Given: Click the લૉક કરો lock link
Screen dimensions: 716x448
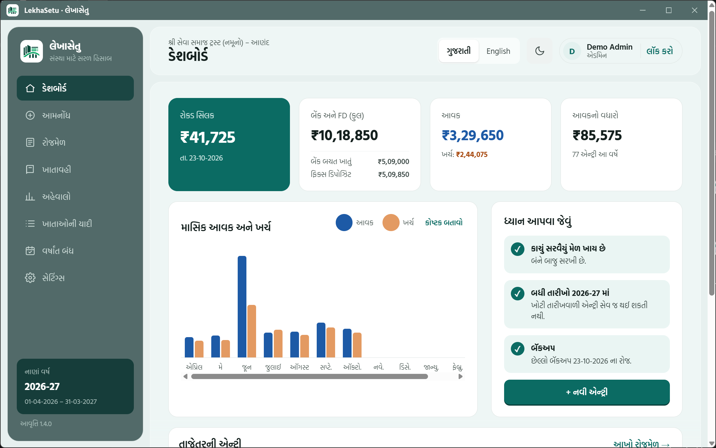Looking at the screenshot, I should [x=660, y=51].
